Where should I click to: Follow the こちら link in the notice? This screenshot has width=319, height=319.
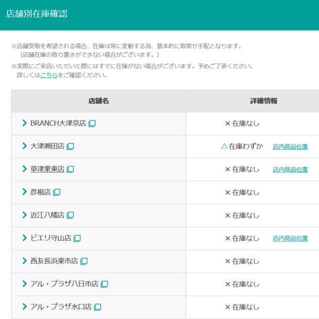tap(49, 75)
